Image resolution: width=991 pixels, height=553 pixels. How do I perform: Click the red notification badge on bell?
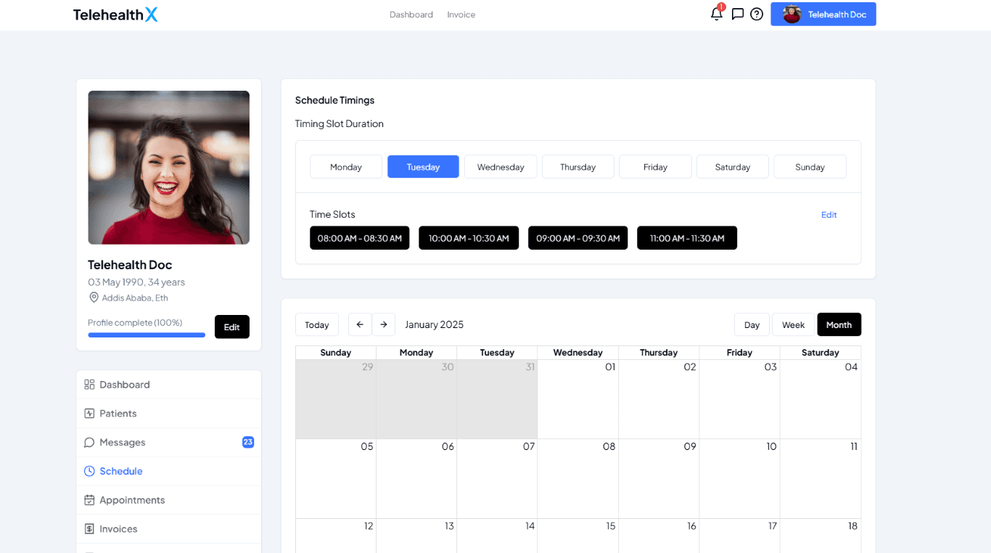[721, 7]
